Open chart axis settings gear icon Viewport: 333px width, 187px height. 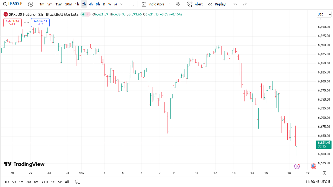click(324, 173)
